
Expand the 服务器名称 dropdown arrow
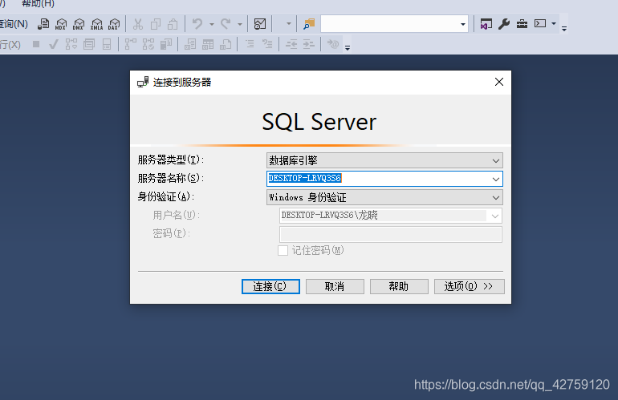[495, 179]
